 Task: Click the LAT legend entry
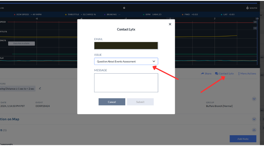click(x=227, y=14)
